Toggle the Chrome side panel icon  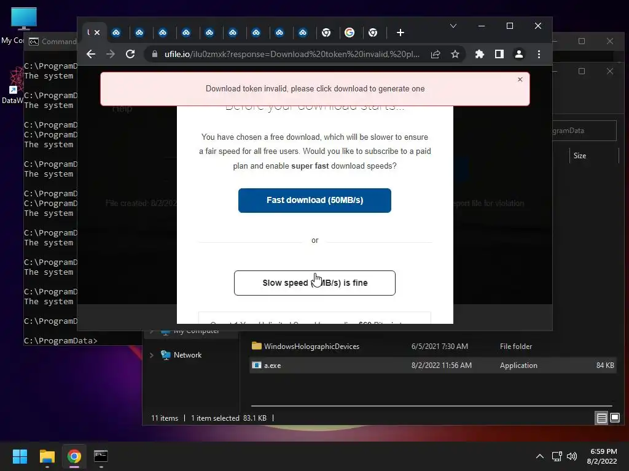point(499,54)
